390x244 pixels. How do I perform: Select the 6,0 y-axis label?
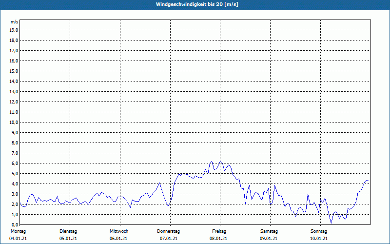[x=15, y=163]
